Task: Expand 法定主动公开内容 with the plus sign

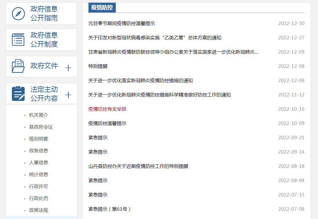Action: coord(68,95)
